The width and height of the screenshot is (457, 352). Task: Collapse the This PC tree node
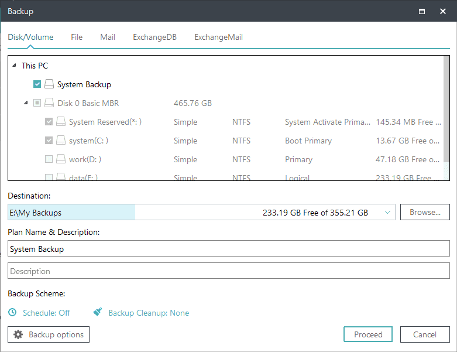(14, 66)
